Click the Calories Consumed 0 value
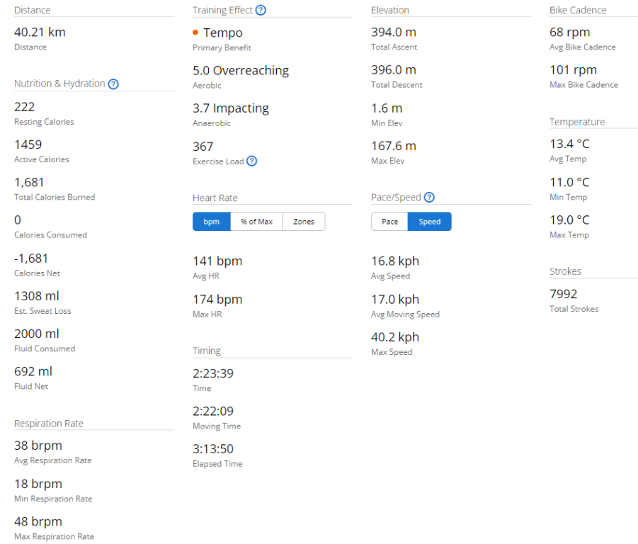The height and width of the screenshot is (544, 638). click(18, 220)
